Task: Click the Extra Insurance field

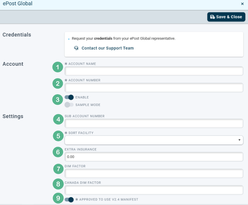Action: (154, 157)
